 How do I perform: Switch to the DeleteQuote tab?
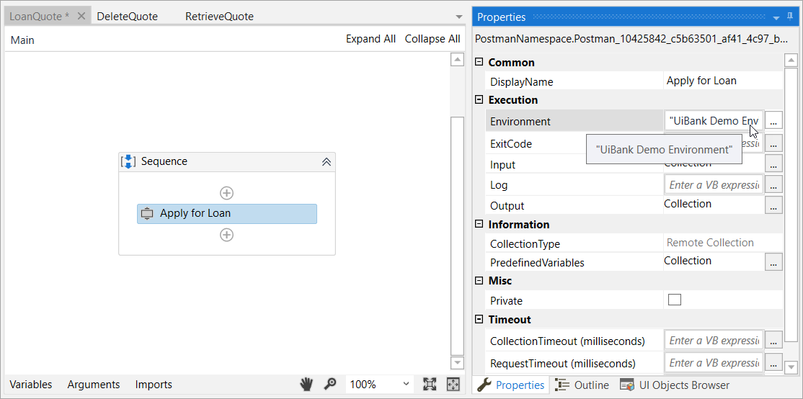point(127,16)
